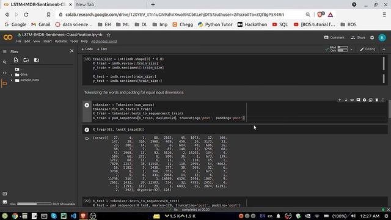Image resolution: width=391 pixels, height=220 pixels.
Task: Open the Python Tutor bookmark
Action: pyautogui.click(x=215, y=24)
